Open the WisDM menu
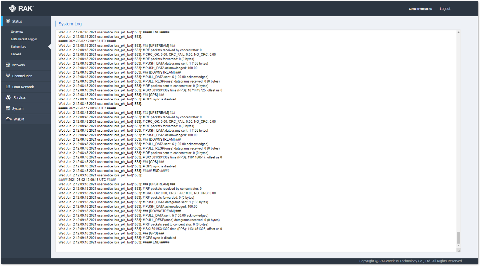 pyautogui.click(x=26, y=119)
